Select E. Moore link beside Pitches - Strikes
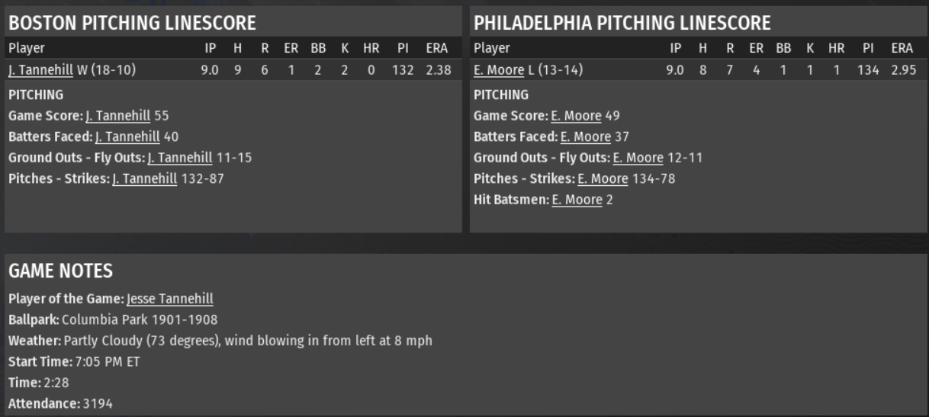929x417 pixels. [x=603, y=178]
